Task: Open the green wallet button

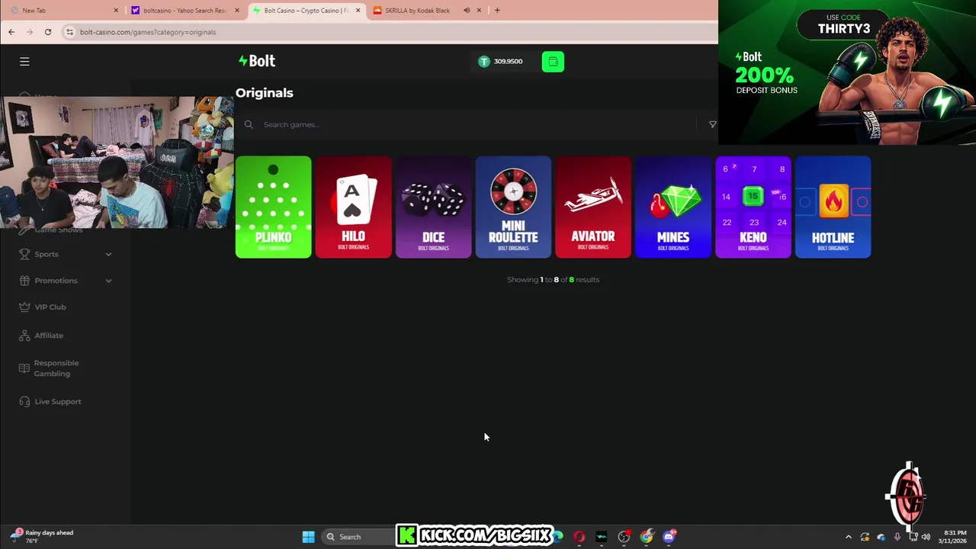Action: (553, 62)
